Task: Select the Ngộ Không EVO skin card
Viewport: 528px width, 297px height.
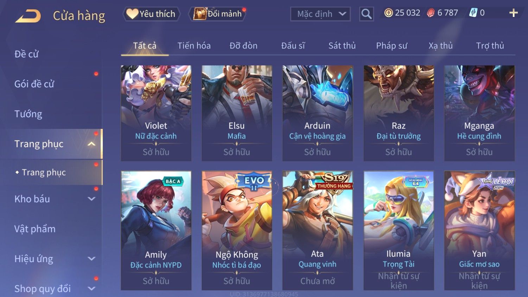Action: pyautogui.click(x=237, y=230)
